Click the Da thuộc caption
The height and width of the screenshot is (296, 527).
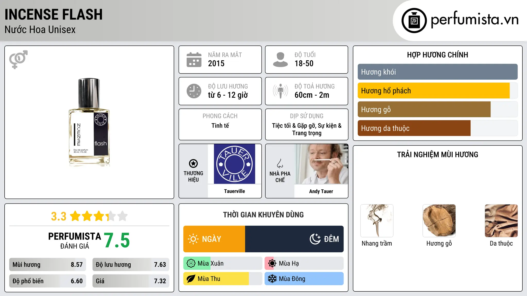click(501, 243)
